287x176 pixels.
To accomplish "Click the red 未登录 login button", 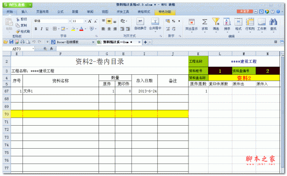I will [x=245, y=12].
